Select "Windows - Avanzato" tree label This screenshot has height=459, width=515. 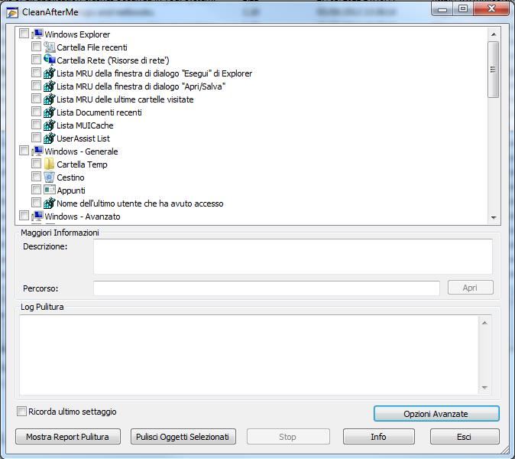pyautogui.click(x=83, y=216)
